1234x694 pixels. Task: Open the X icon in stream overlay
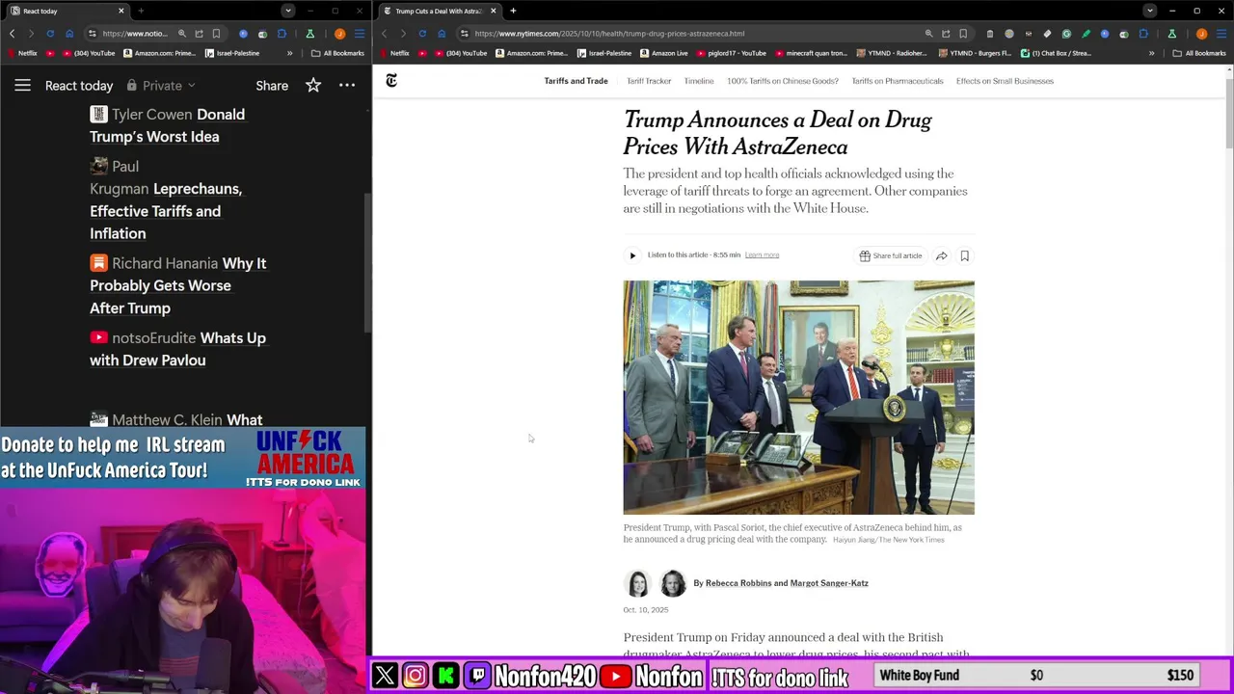385,676
